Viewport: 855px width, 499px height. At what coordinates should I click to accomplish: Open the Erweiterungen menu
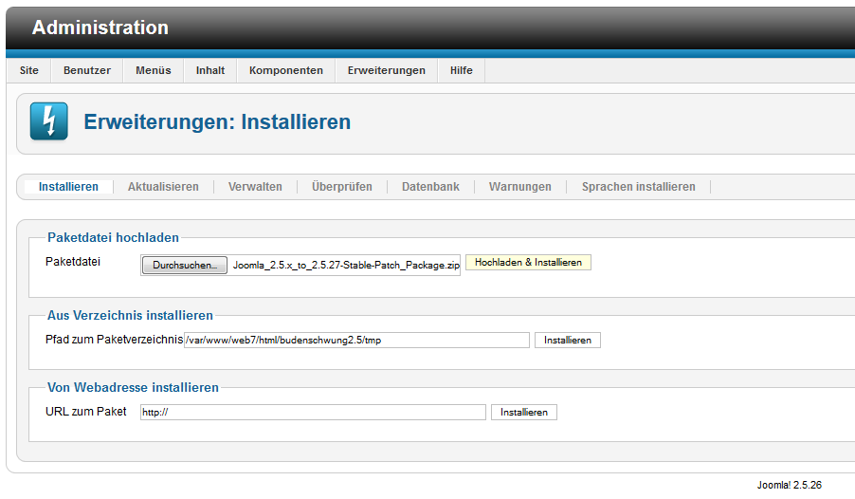tap(387, 70)
